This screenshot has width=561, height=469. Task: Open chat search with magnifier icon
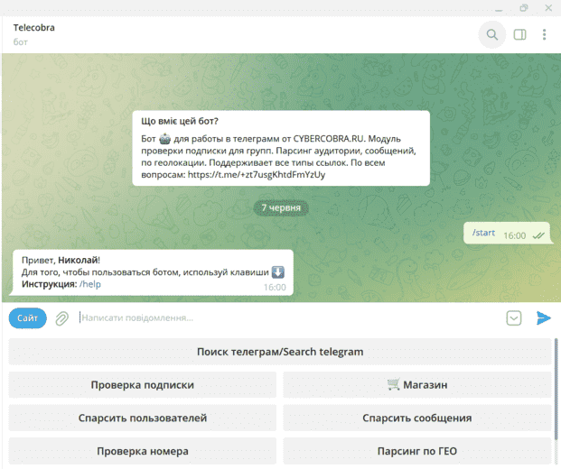[492, 34]
